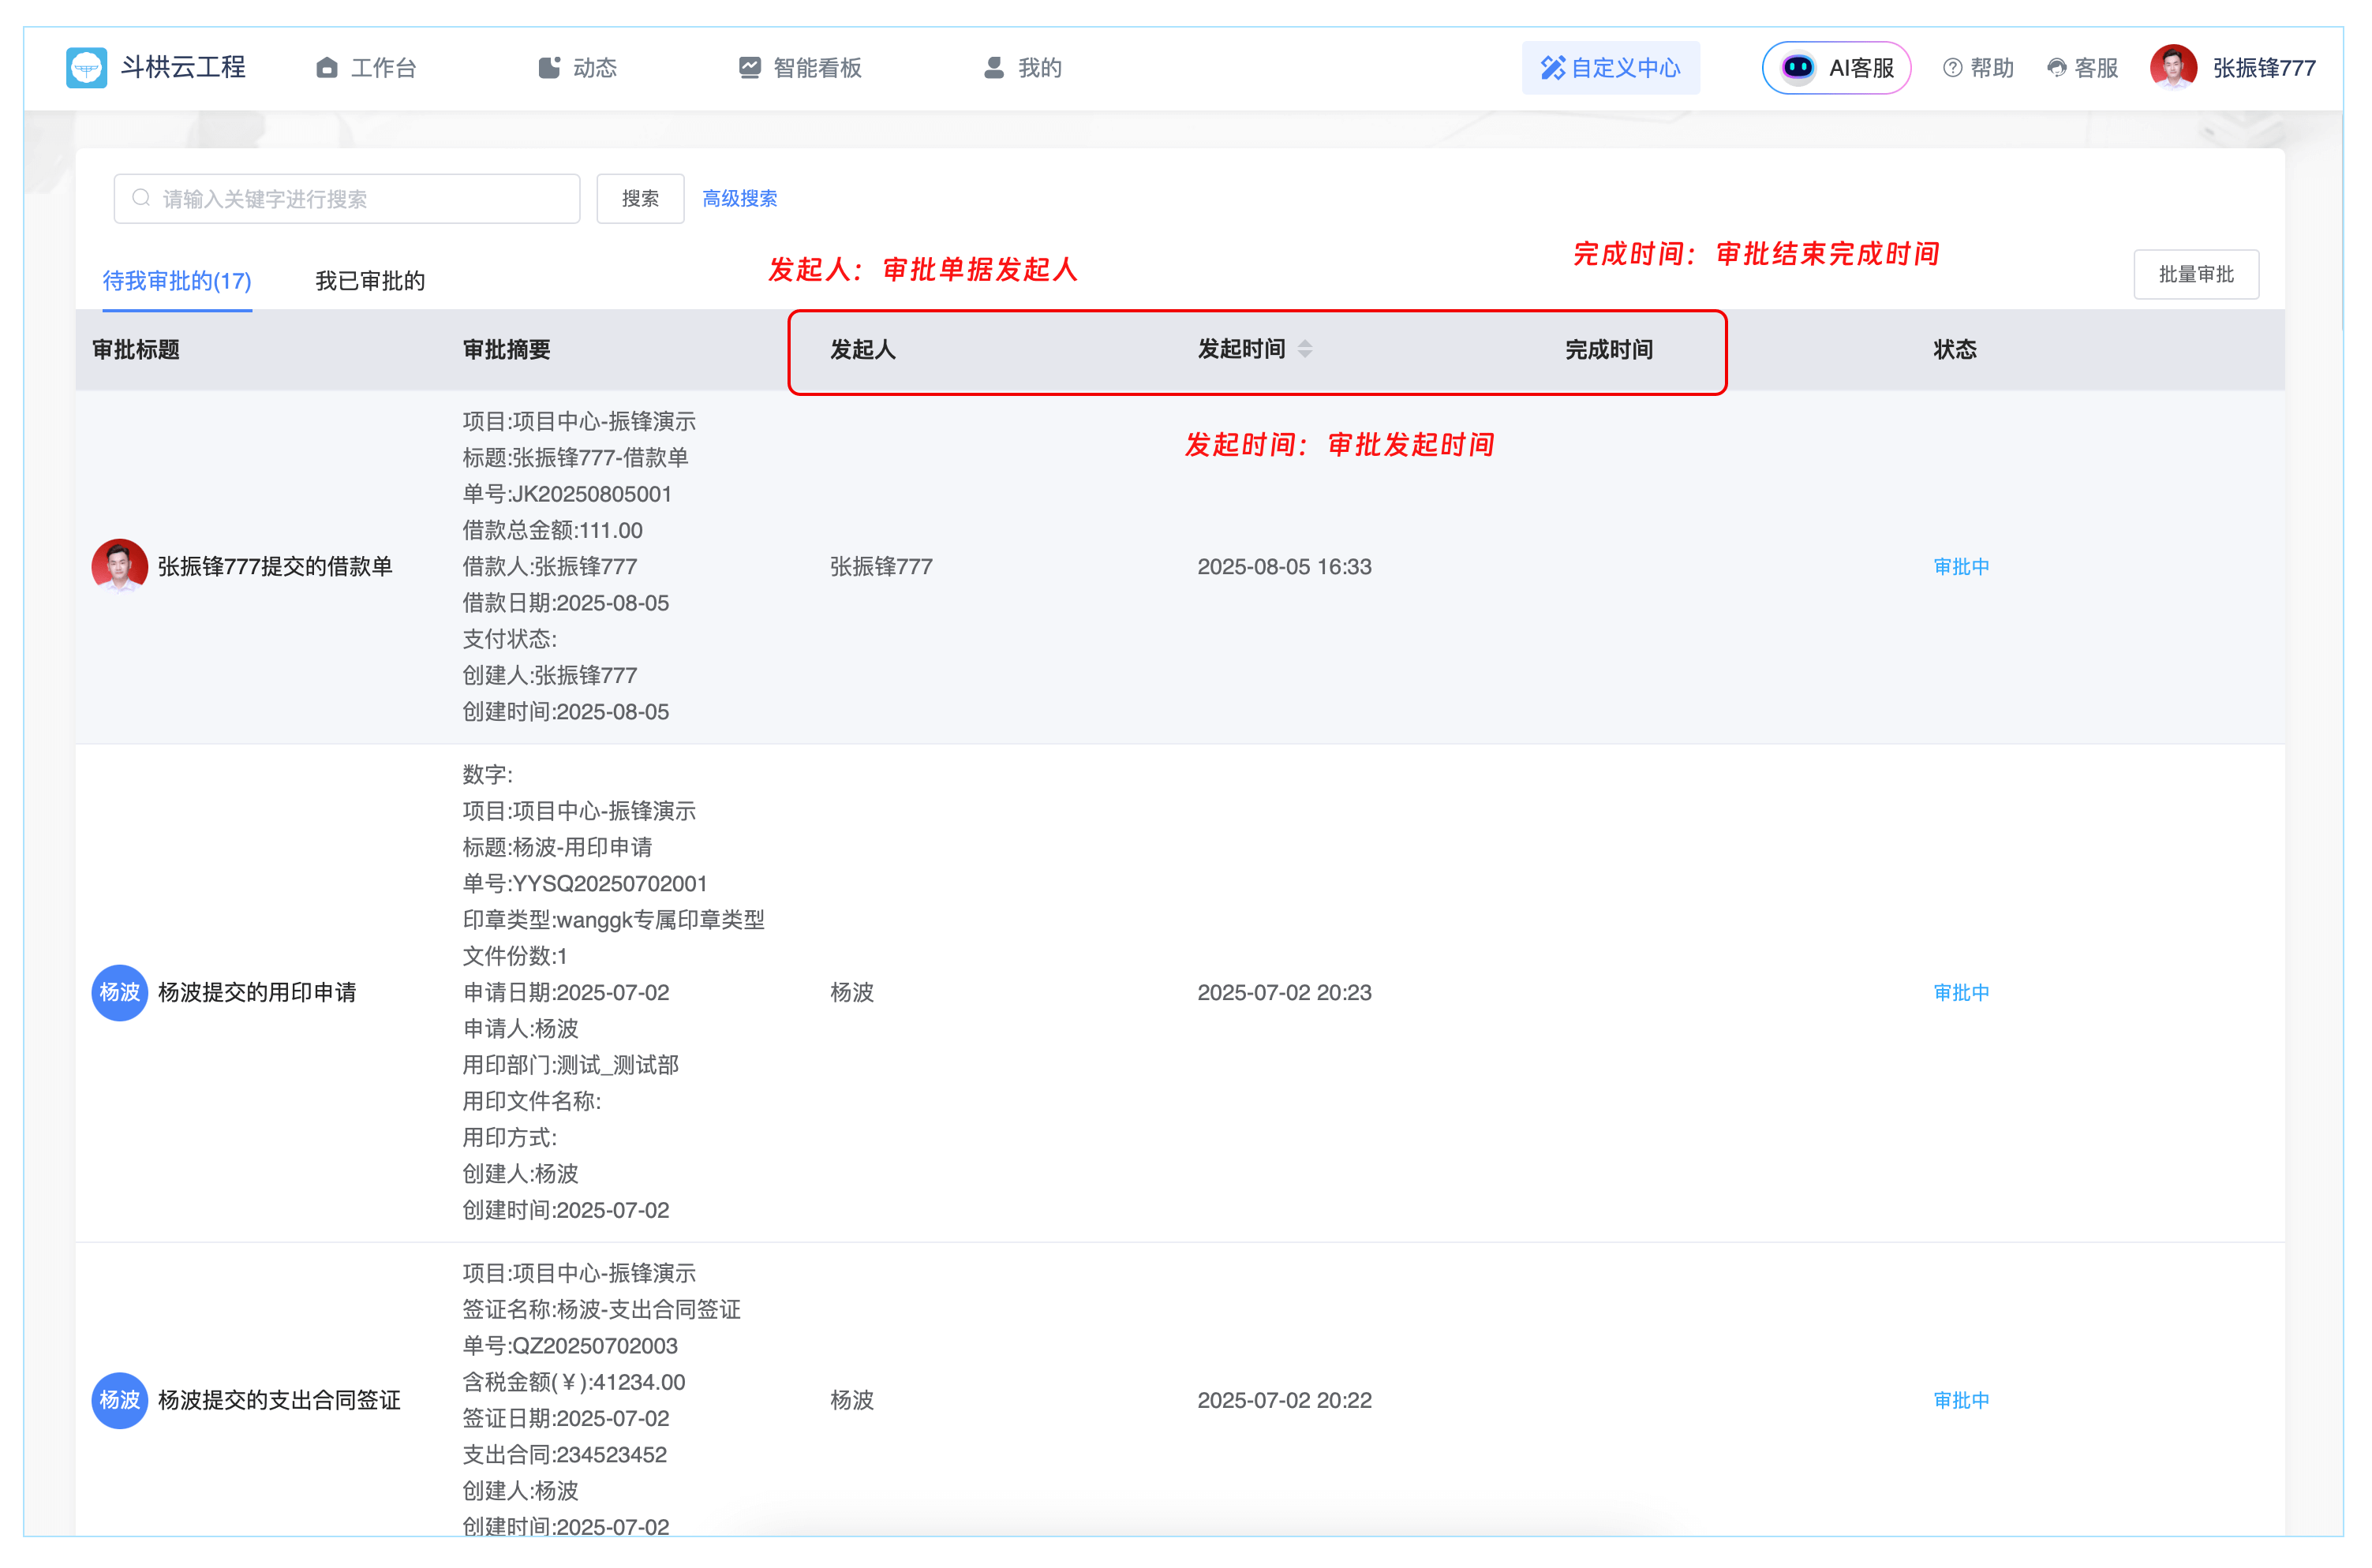Open 我的 menu item

[x=1021, y=67]
